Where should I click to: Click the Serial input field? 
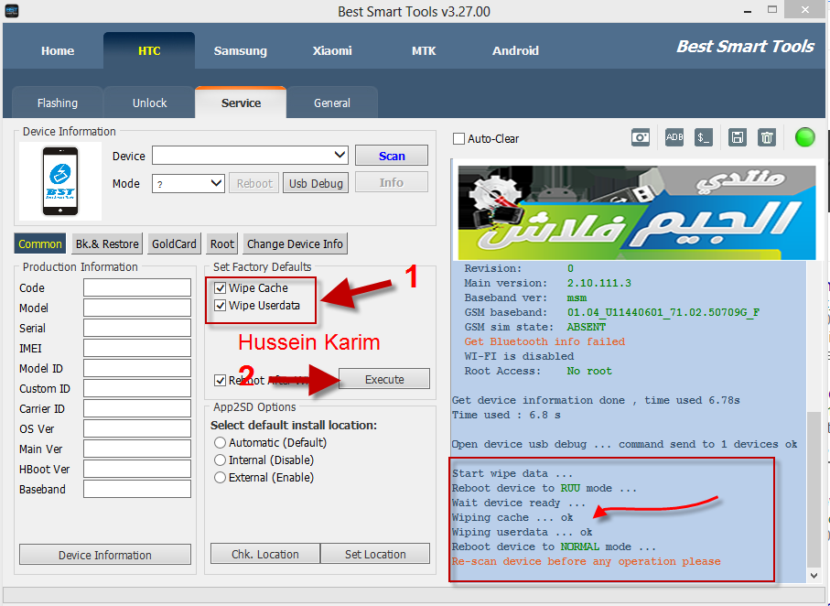tap(137, 328)
